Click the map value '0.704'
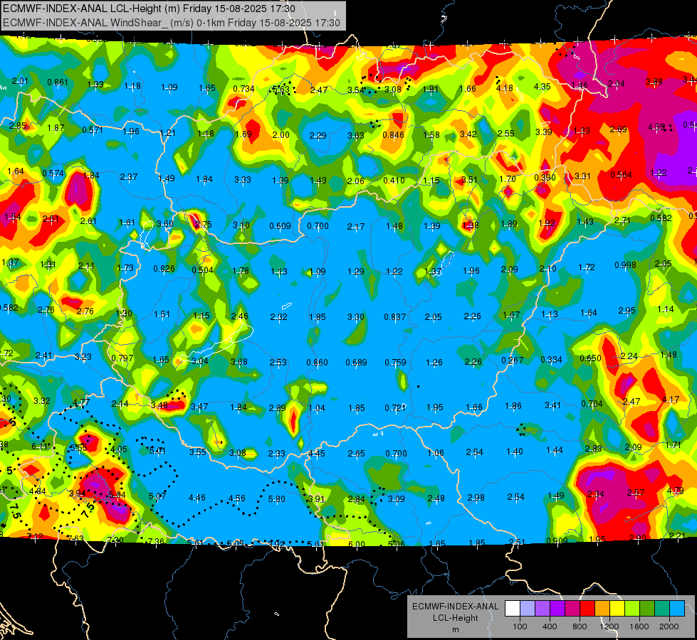 tap(592, 404)
